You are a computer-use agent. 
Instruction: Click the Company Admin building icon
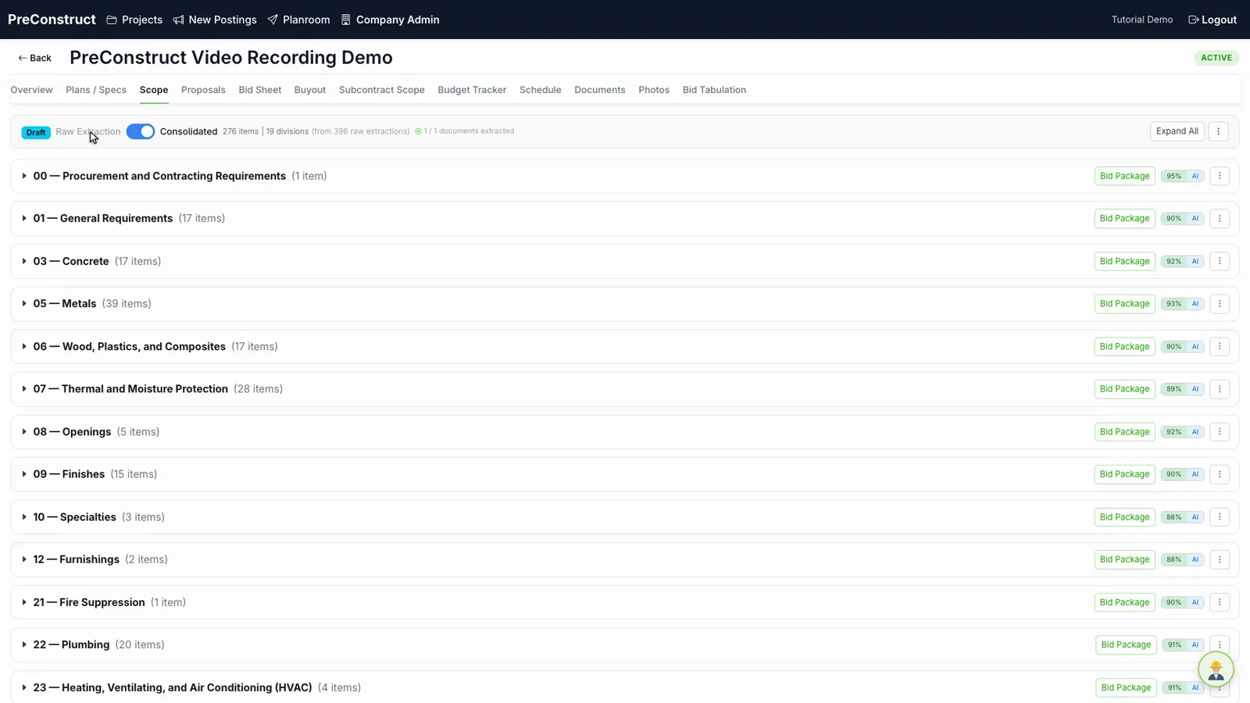coord(346,20)
